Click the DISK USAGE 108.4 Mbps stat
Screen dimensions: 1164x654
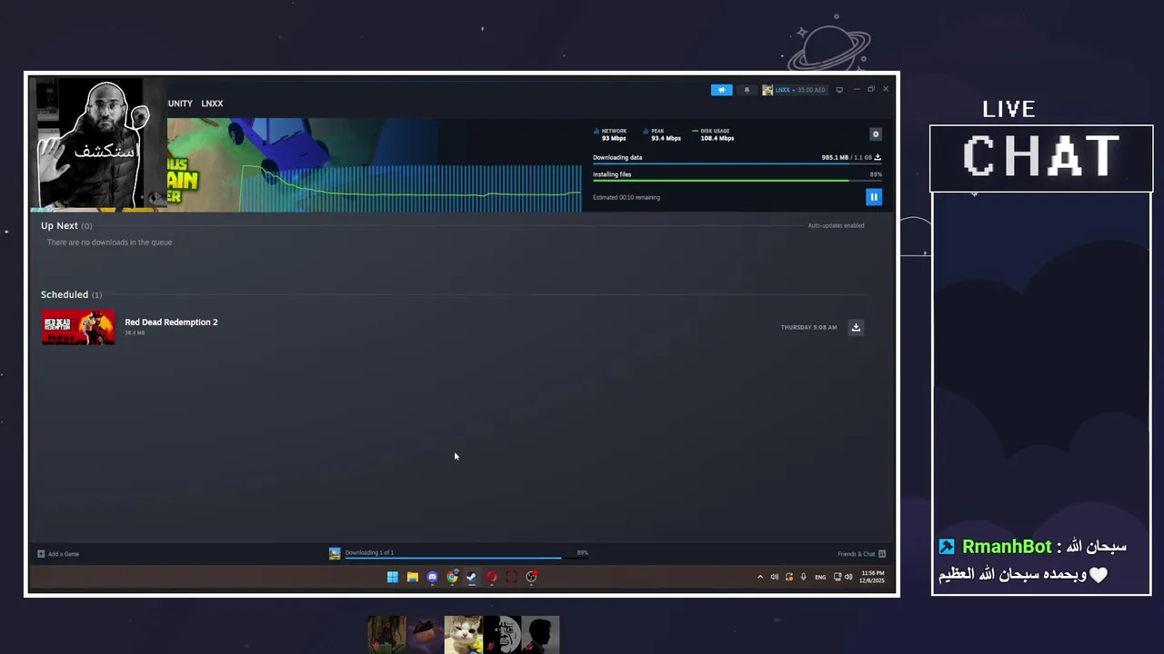click(x=714, y=134)
